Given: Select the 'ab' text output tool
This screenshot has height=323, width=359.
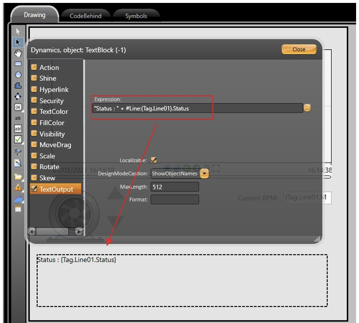Looking at the screenshot, I should (18, 118).
